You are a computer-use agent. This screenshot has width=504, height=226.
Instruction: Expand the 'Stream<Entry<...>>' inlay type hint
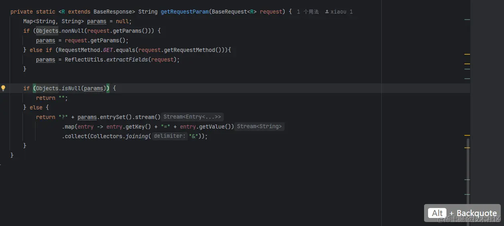192,117
